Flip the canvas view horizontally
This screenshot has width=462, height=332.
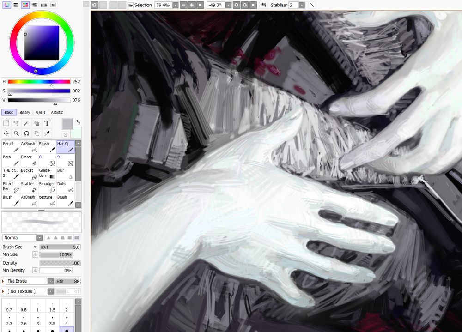pyautogui.click(x=264, y=5)
